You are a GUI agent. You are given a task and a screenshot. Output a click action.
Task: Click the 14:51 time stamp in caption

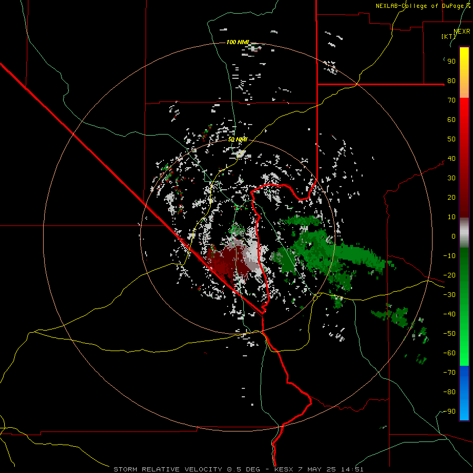[352, 469]
